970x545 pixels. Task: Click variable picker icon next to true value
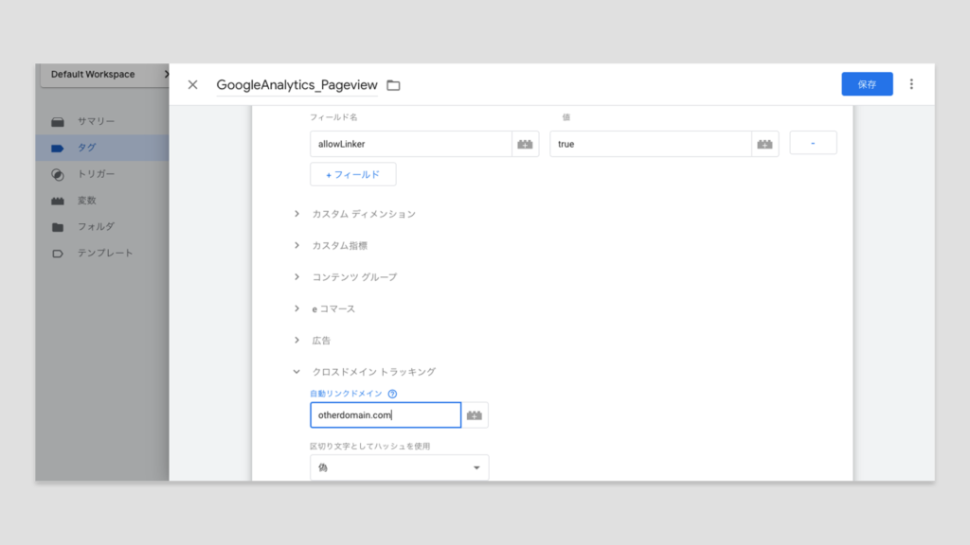(x=764, y=144)
